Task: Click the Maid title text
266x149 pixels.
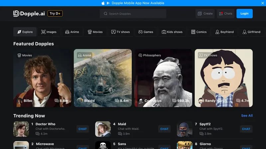Action: tap(122, 124)
